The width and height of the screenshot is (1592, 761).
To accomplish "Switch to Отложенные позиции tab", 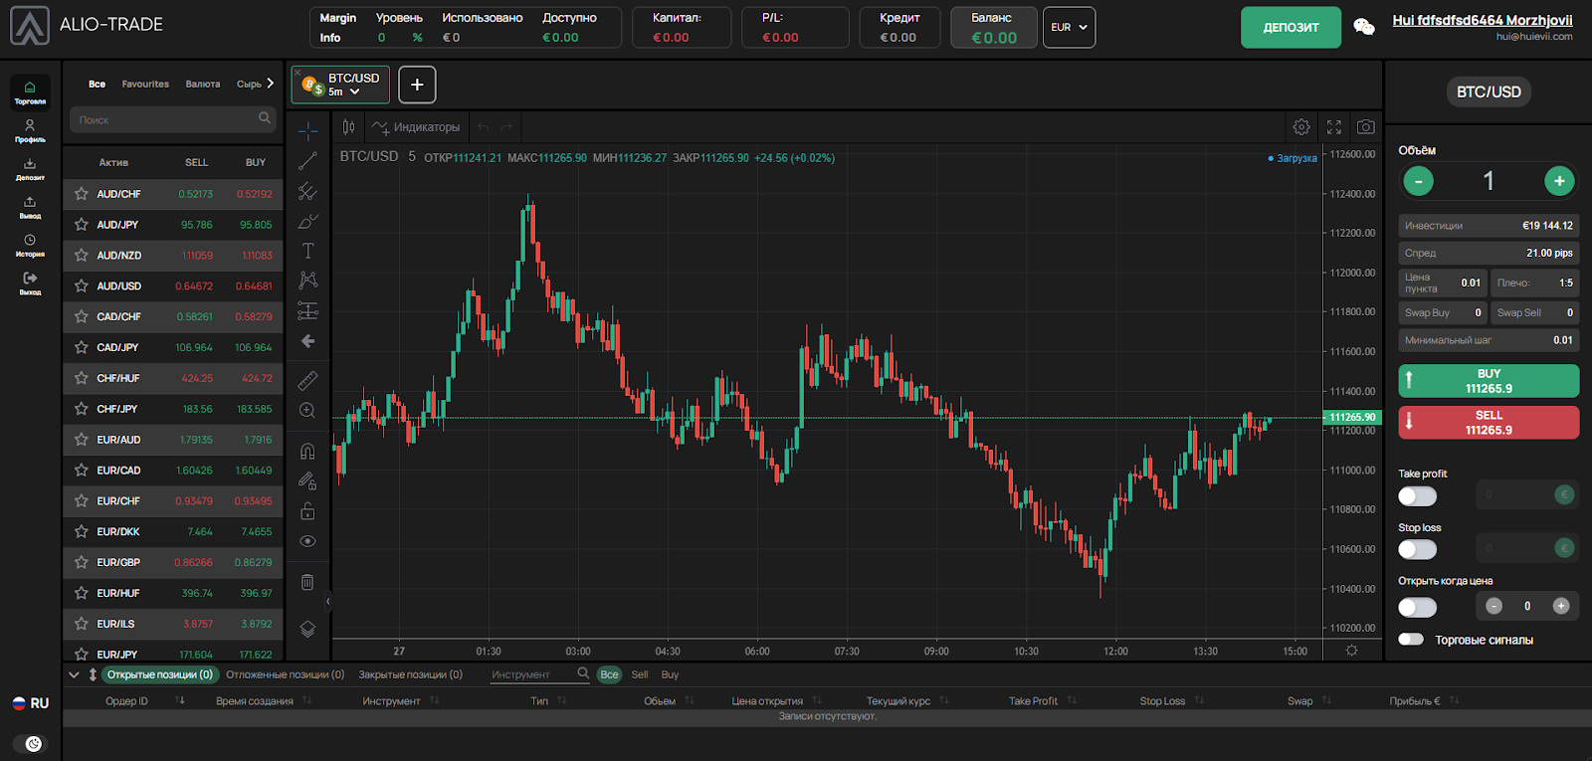I will click(x=285, y=674).
